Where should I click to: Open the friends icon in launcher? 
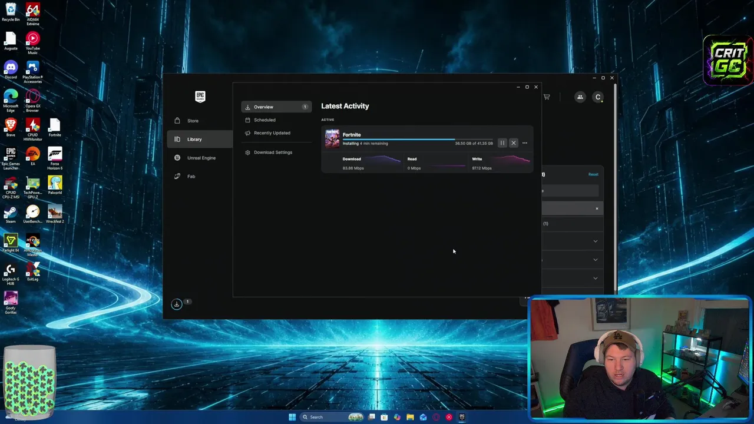[580, 97]
